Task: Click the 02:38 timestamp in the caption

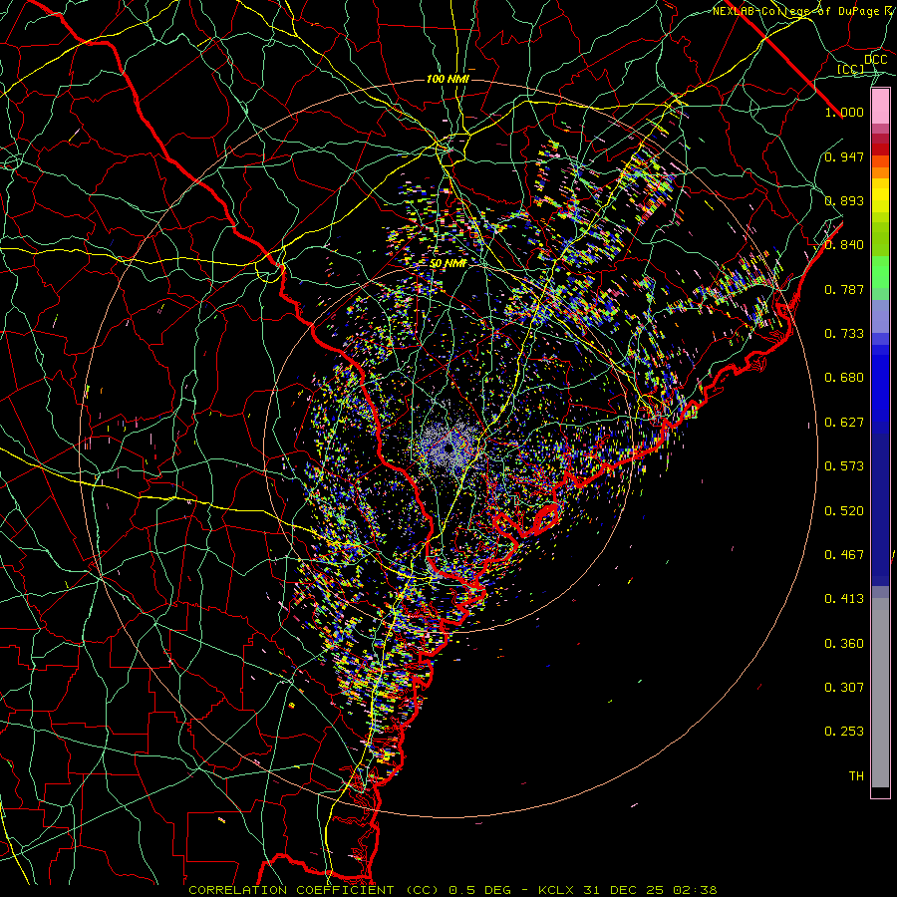Action: tap(695, 890)
